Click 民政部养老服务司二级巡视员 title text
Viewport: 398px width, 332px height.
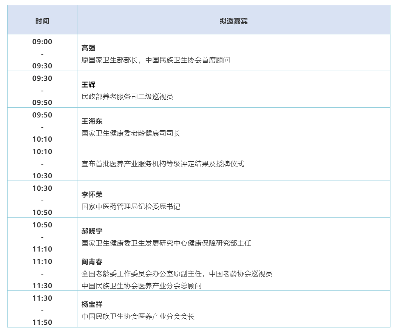[127, 97]
